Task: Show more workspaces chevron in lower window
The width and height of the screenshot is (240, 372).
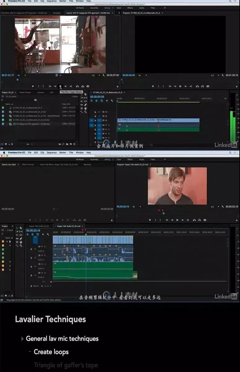Action: coord(165,159)
